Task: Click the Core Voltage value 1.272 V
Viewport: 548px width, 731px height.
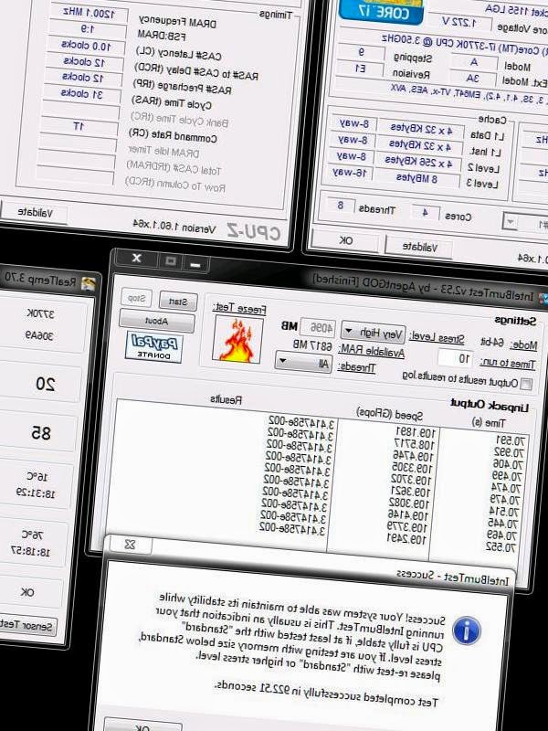Action: click(459, 22)
